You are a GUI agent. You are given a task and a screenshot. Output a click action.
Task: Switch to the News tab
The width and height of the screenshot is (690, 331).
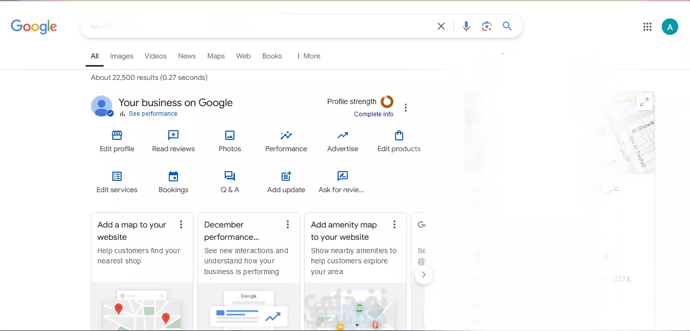[x=187, y=56]
